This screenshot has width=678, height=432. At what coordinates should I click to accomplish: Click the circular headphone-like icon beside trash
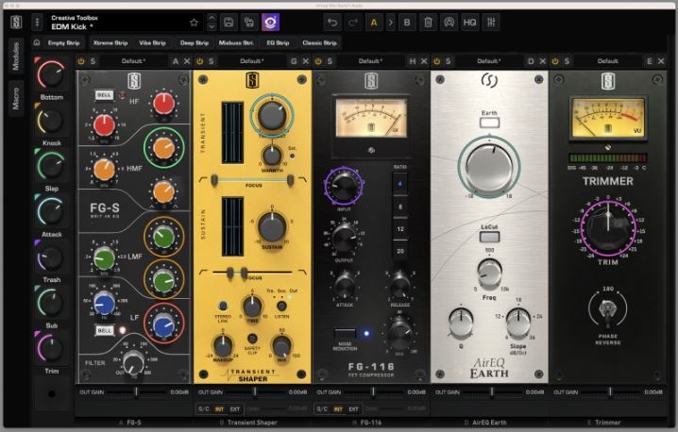coord(449,22)
